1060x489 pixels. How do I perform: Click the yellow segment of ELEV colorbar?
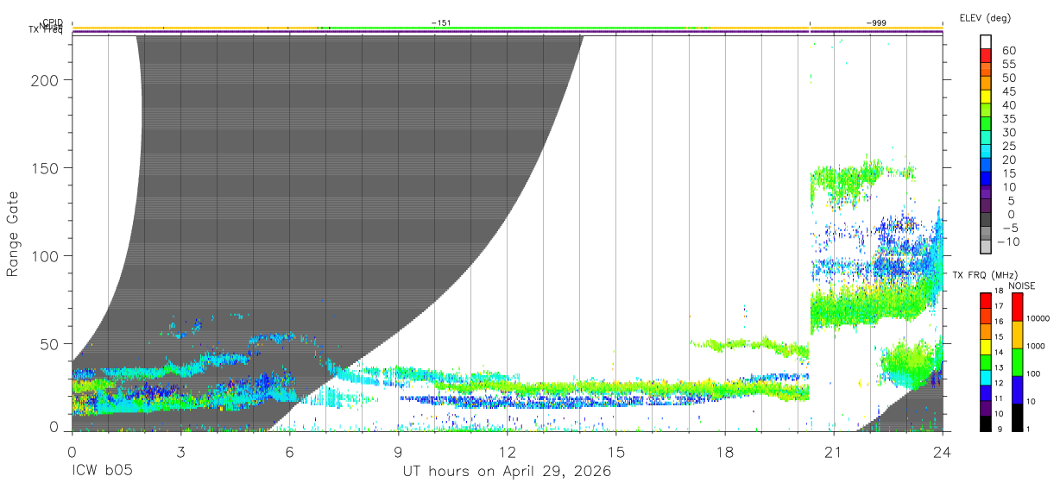[986, 97]
